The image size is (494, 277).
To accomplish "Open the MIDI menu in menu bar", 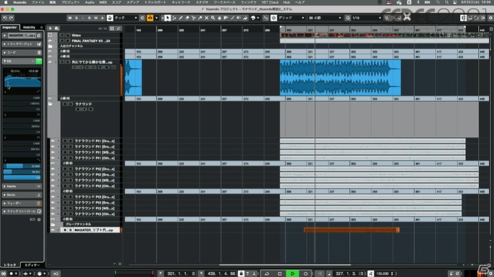I will [101, 2].
